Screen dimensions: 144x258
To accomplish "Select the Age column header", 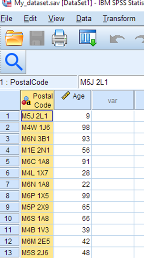I will pyautogui.click(x=73, y=100).
